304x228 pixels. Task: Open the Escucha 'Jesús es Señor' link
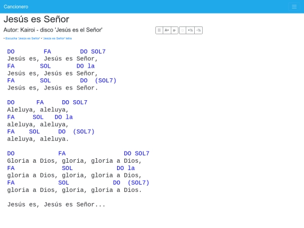(23, 38)
